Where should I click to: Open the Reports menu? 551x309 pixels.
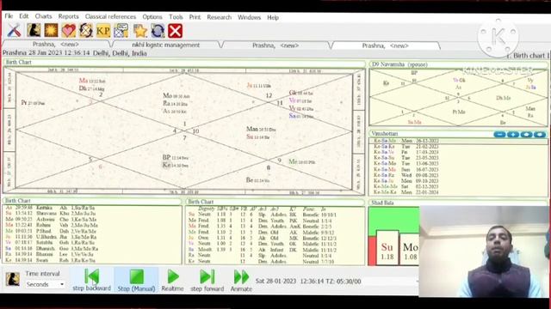[69, 16]
